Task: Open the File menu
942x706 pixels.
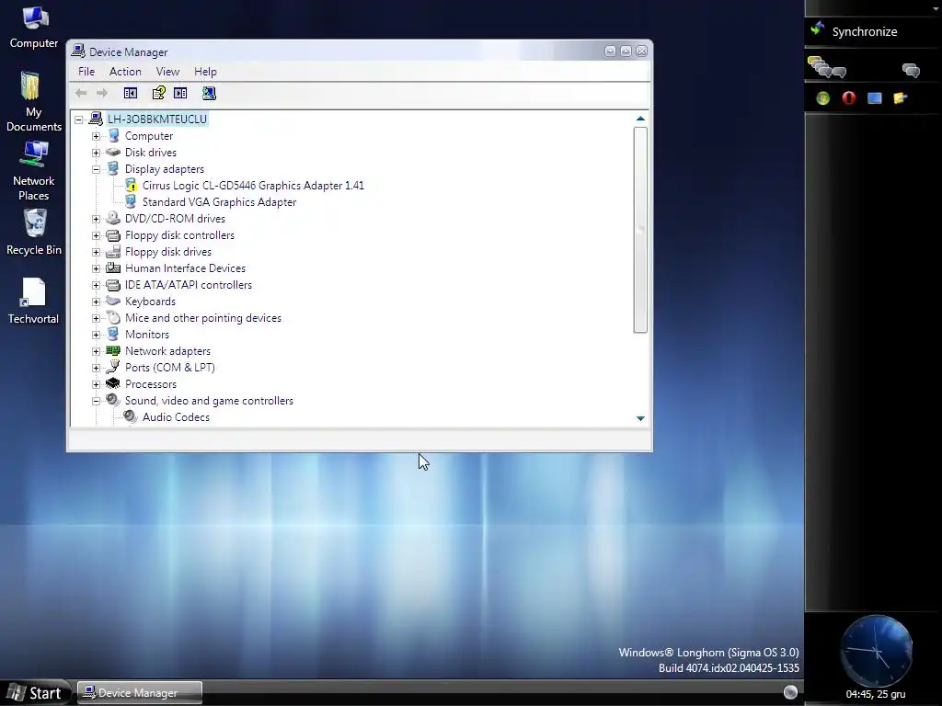Action: pyautogui.click(x=86, y=72)
